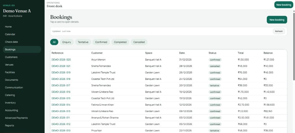295x133 pixels.
Task: Select the All filter chip
Action: [x=54, y=42]
